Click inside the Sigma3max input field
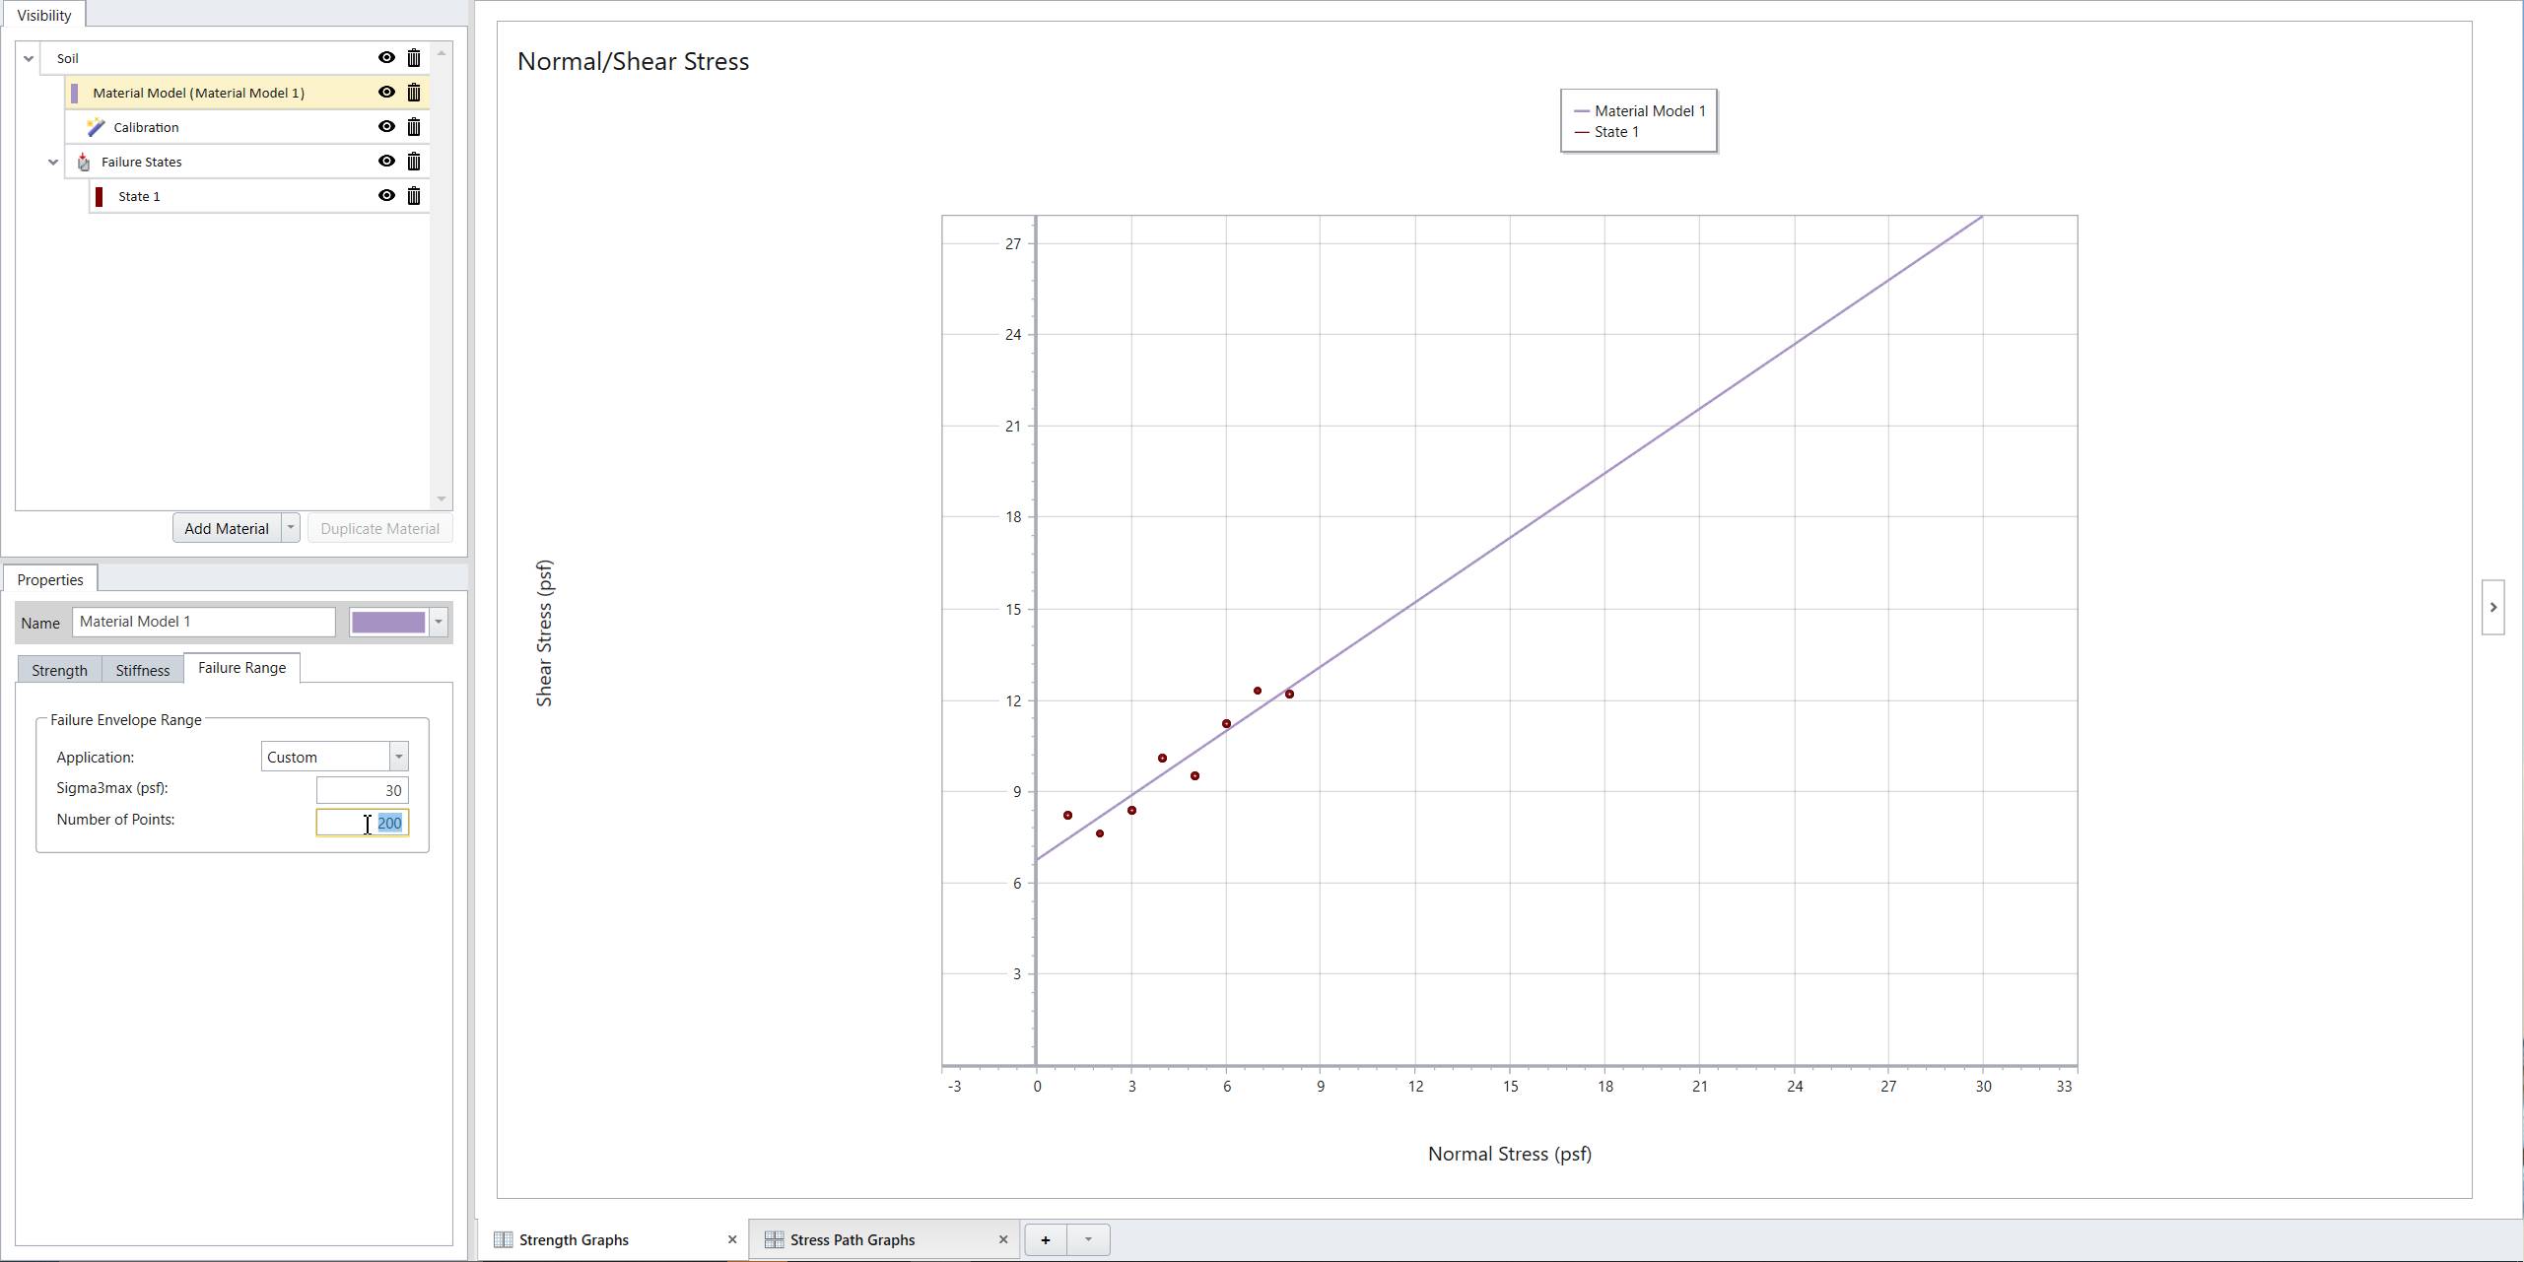2524x1262 pixels. (362, 789)
